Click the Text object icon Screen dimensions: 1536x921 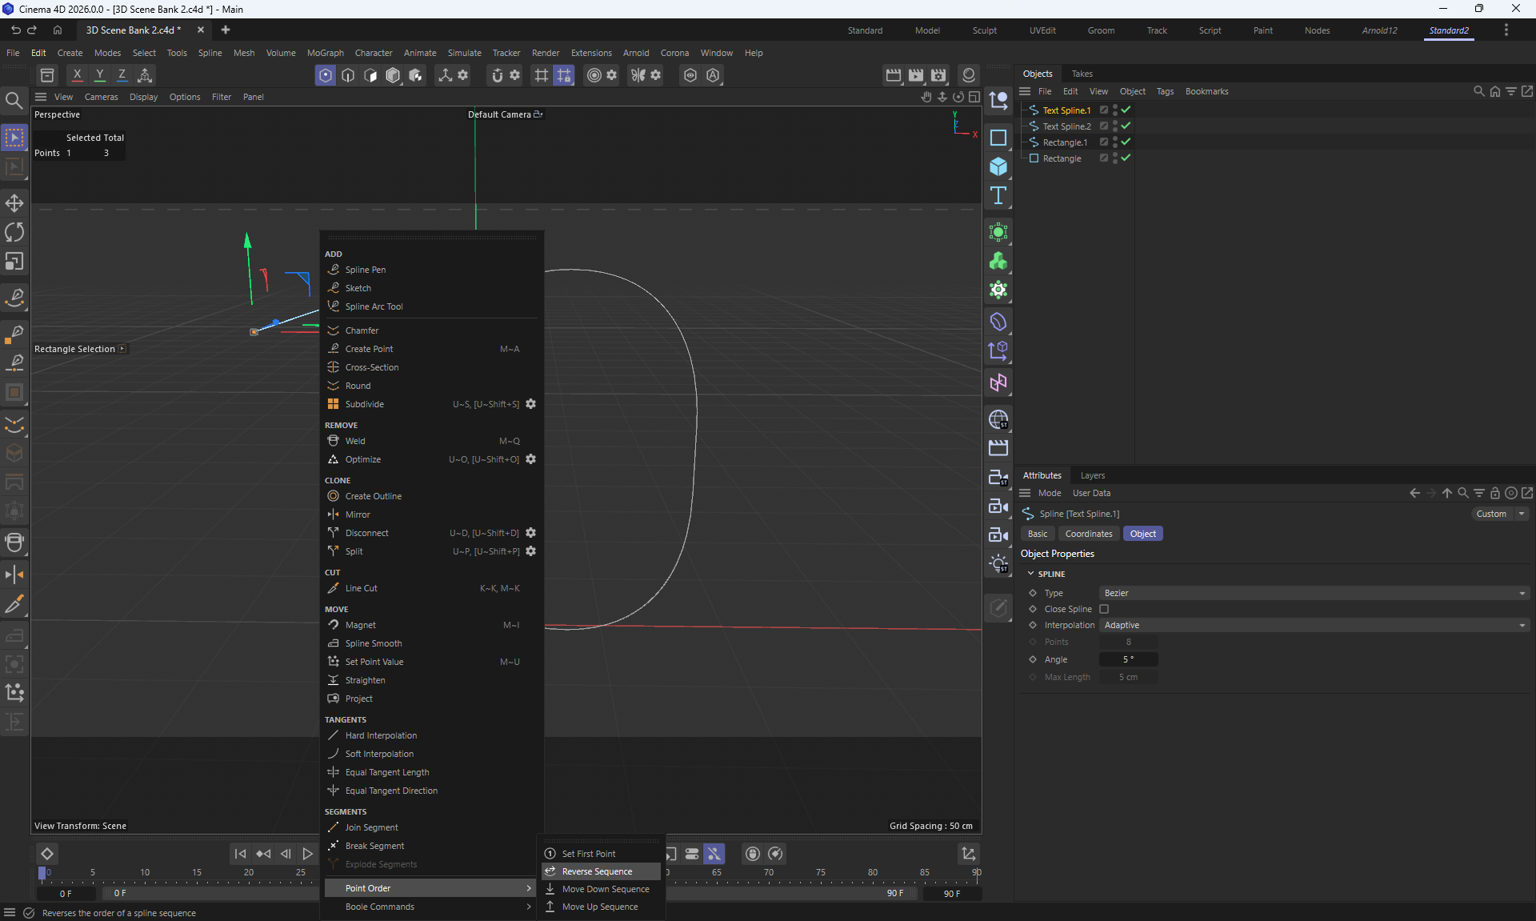pyautogui.click(x=998, y=196)
